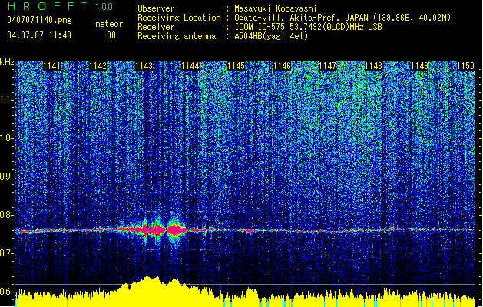Click the 1.1 kHz axis label
This screenshot has height=307, width=483.
tap(6, 100)
